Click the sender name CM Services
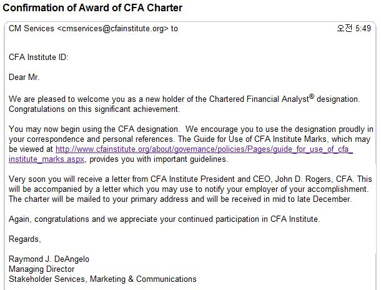 tap(31, 29)
